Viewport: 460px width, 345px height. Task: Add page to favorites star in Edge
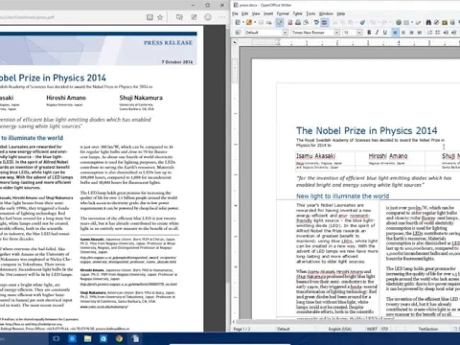tap(160, 17)
